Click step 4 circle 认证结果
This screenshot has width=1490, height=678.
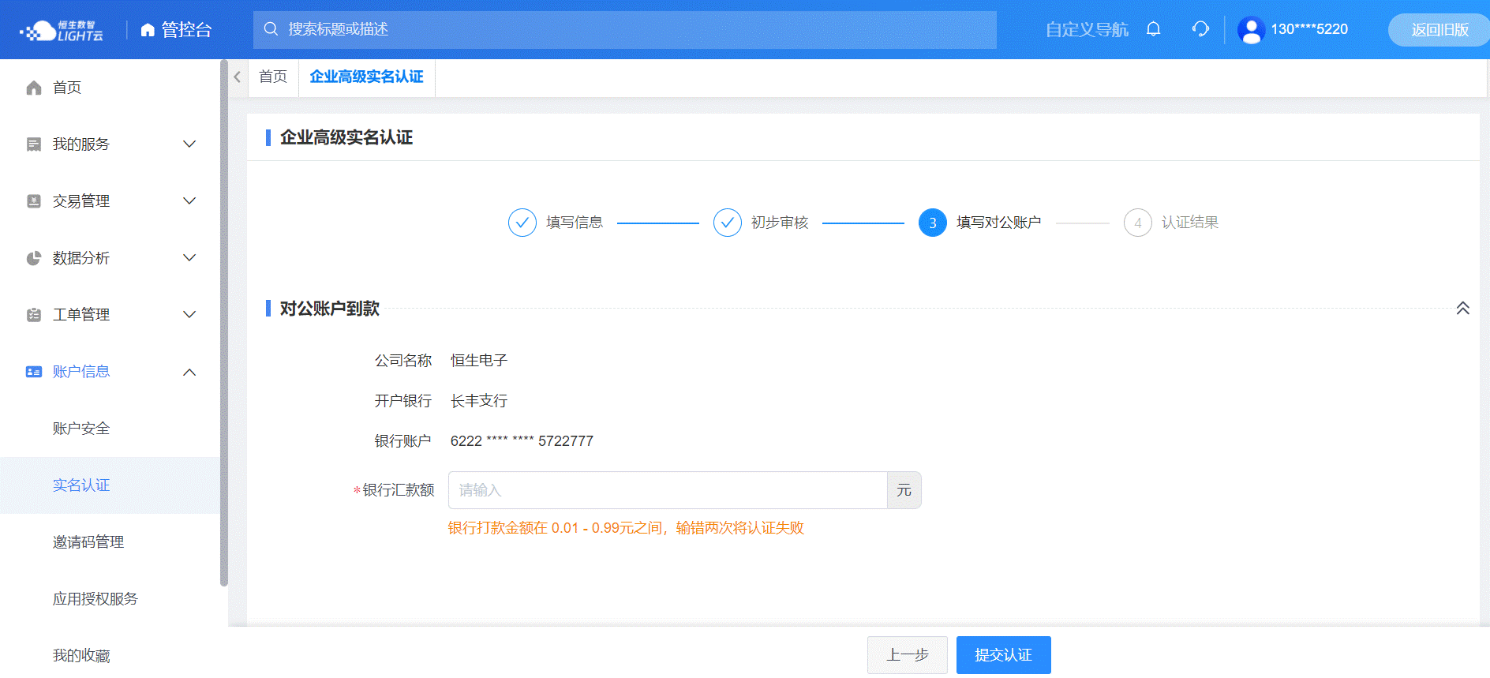tap(1138, 223)
